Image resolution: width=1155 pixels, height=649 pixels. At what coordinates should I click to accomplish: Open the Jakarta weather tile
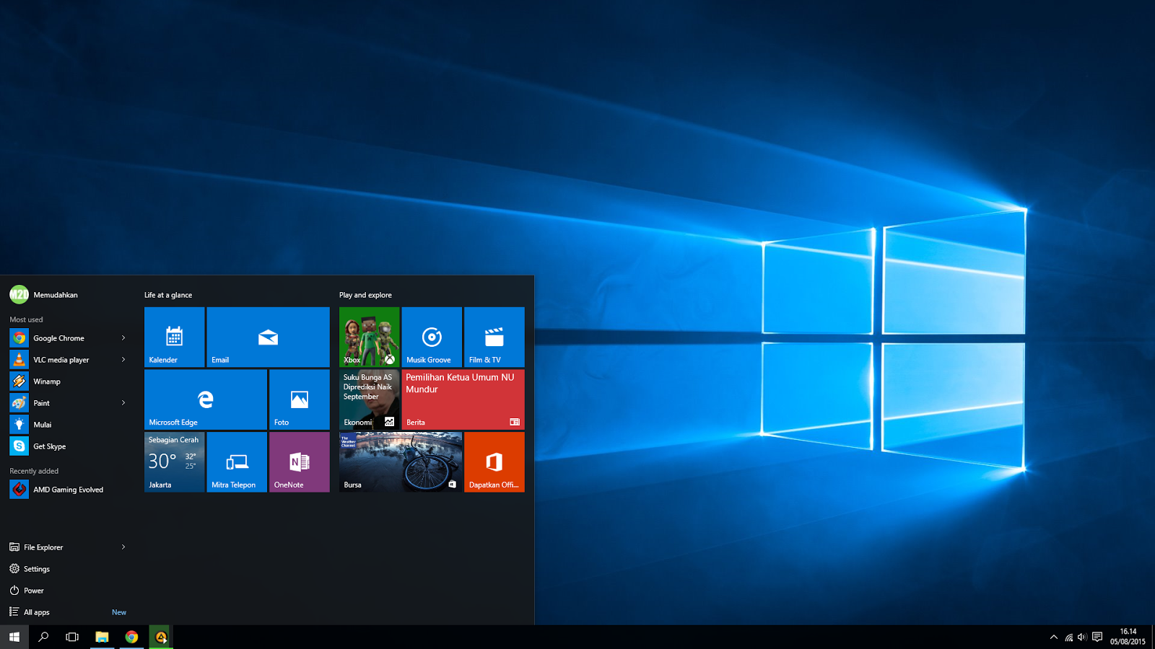point(174,462)
